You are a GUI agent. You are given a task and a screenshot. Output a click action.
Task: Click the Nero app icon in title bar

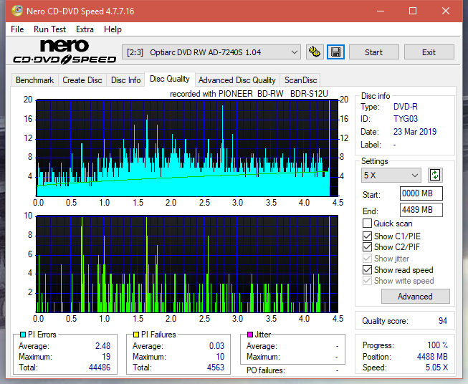(17, 11)
